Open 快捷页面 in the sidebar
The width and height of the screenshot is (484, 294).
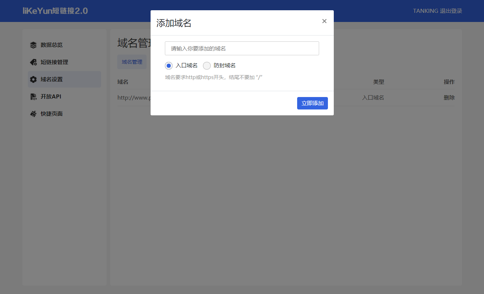pos(64,114)
